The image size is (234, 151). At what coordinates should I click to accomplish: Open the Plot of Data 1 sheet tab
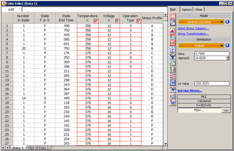tap(39, 148)
